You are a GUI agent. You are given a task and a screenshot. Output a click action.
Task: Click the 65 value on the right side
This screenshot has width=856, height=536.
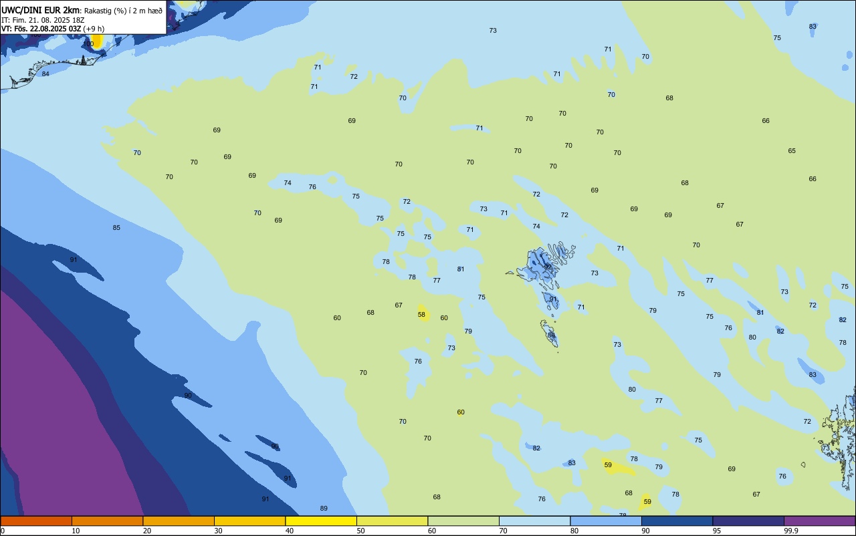792,151
